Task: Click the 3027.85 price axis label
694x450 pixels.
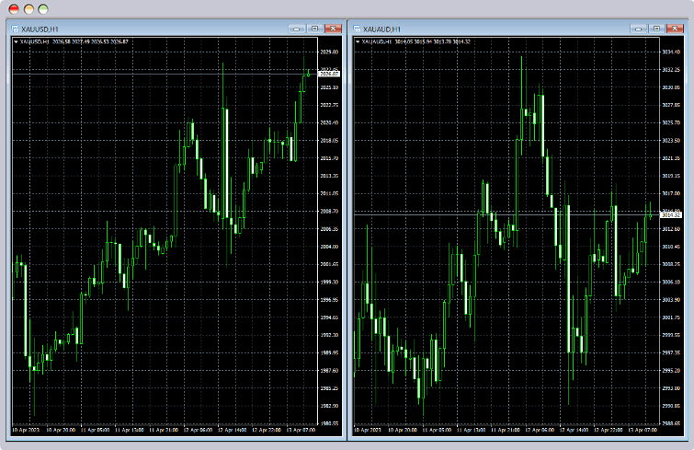Action: pos(671,105)
